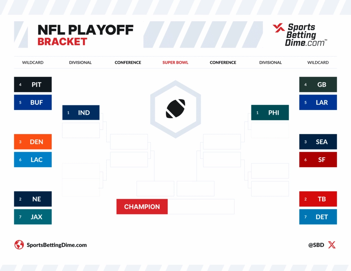This screenshot has height=271, width=351.
Task: Select the PIT wildcard team box
Action: [x=33, y=85]
